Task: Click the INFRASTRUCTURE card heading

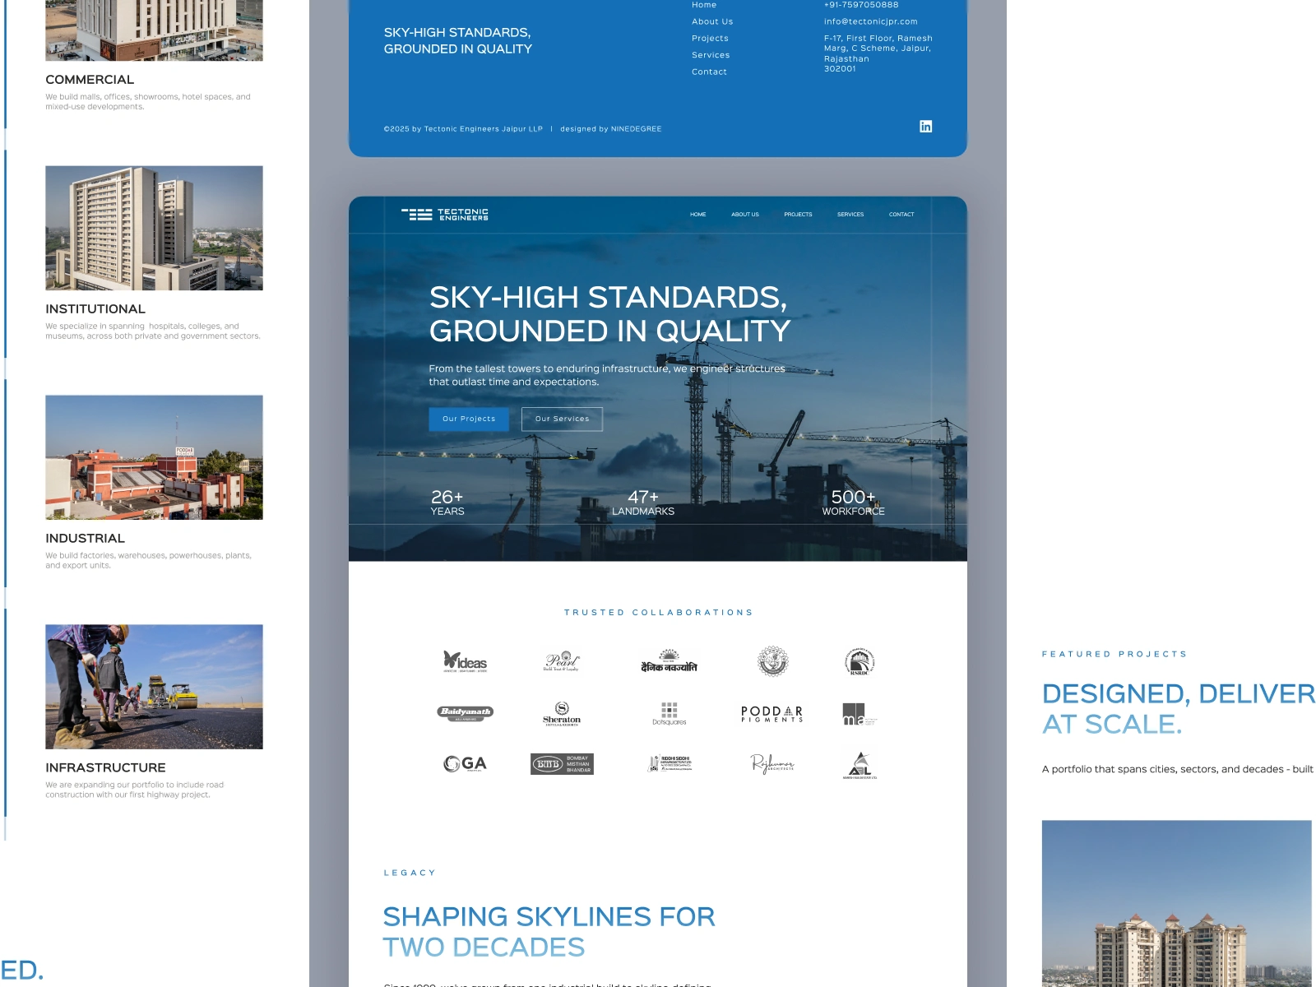Action: [106, 768]
